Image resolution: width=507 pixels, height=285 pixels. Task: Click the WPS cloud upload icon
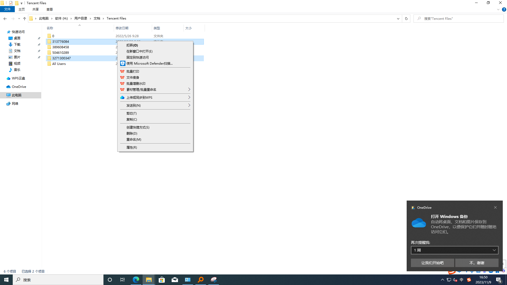[122, 97]
